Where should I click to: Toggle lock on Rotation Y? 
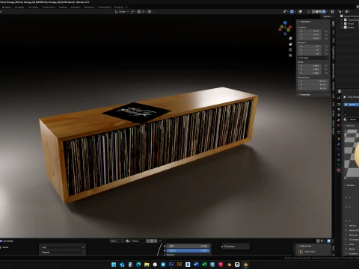pos(326,50)
